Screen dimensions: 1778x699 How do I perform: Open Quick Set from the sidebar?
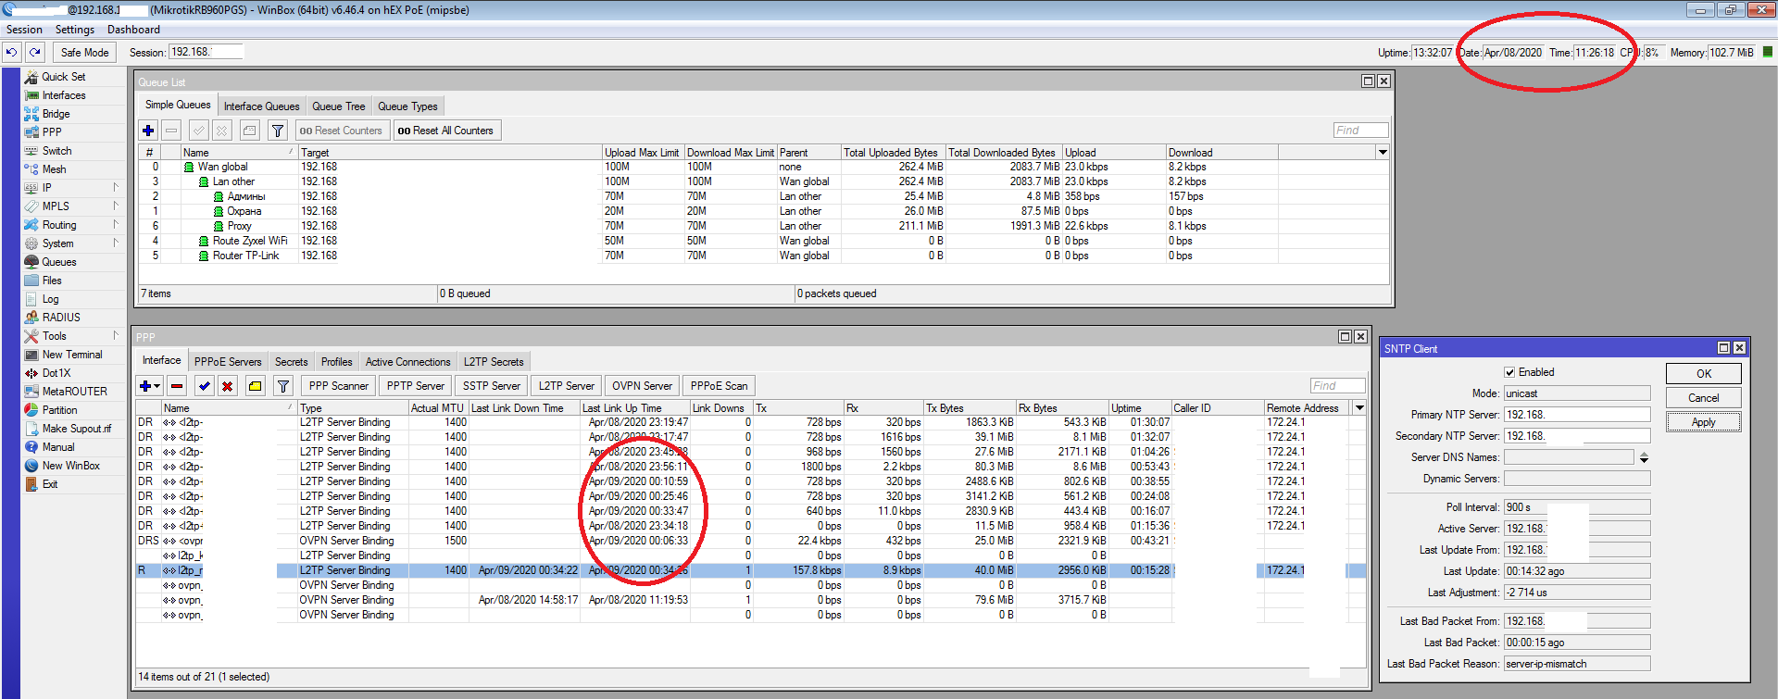coord(63,77)
